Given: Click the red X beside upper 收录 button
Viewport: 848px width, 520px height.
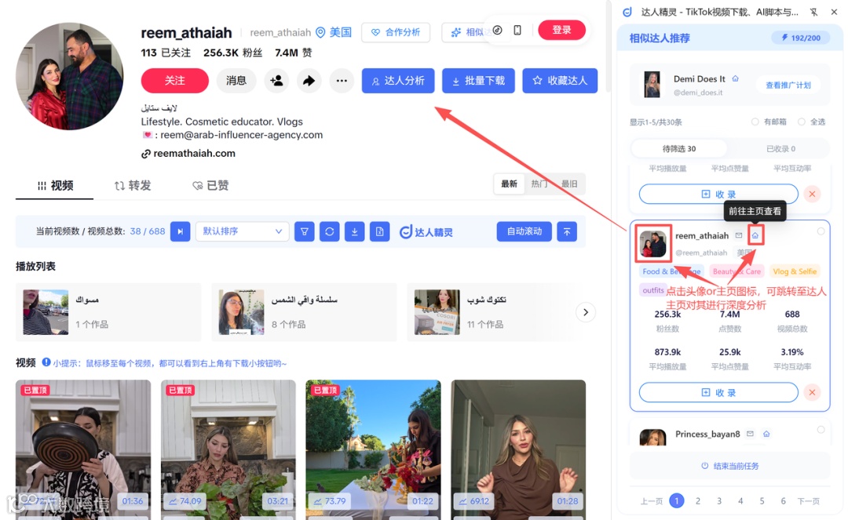Looking at the screenshot, I should [x=812, y=194].
